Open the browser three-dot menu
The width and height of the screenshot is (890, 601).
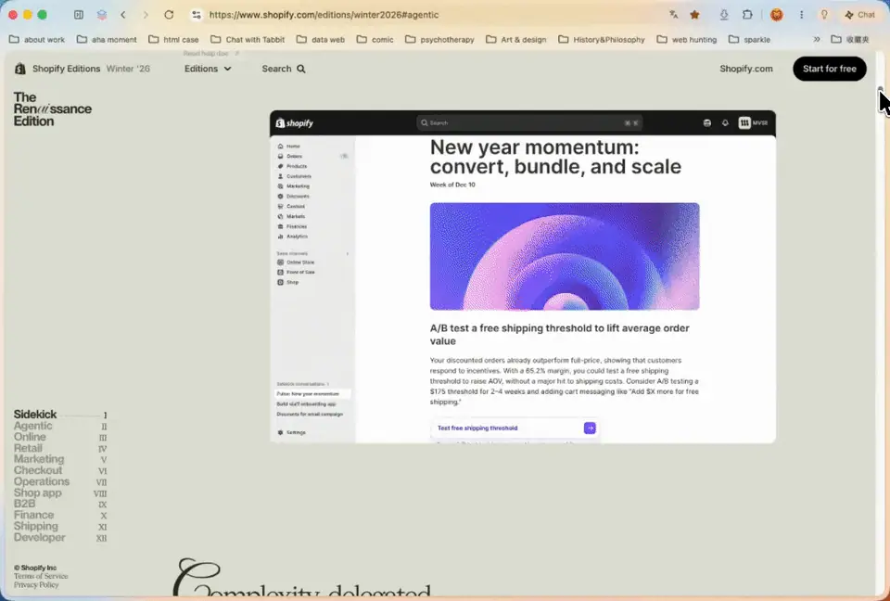tap(801, 15)
